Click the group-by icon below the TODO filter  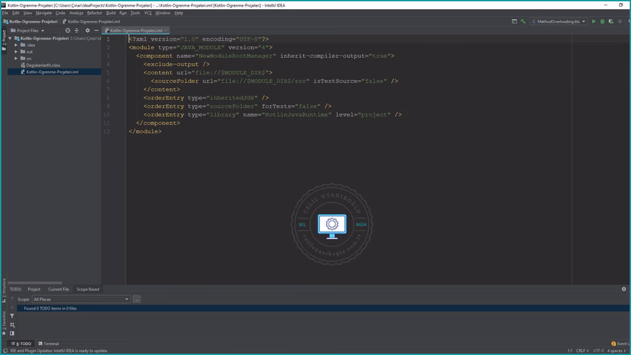[x=12, y=324]
